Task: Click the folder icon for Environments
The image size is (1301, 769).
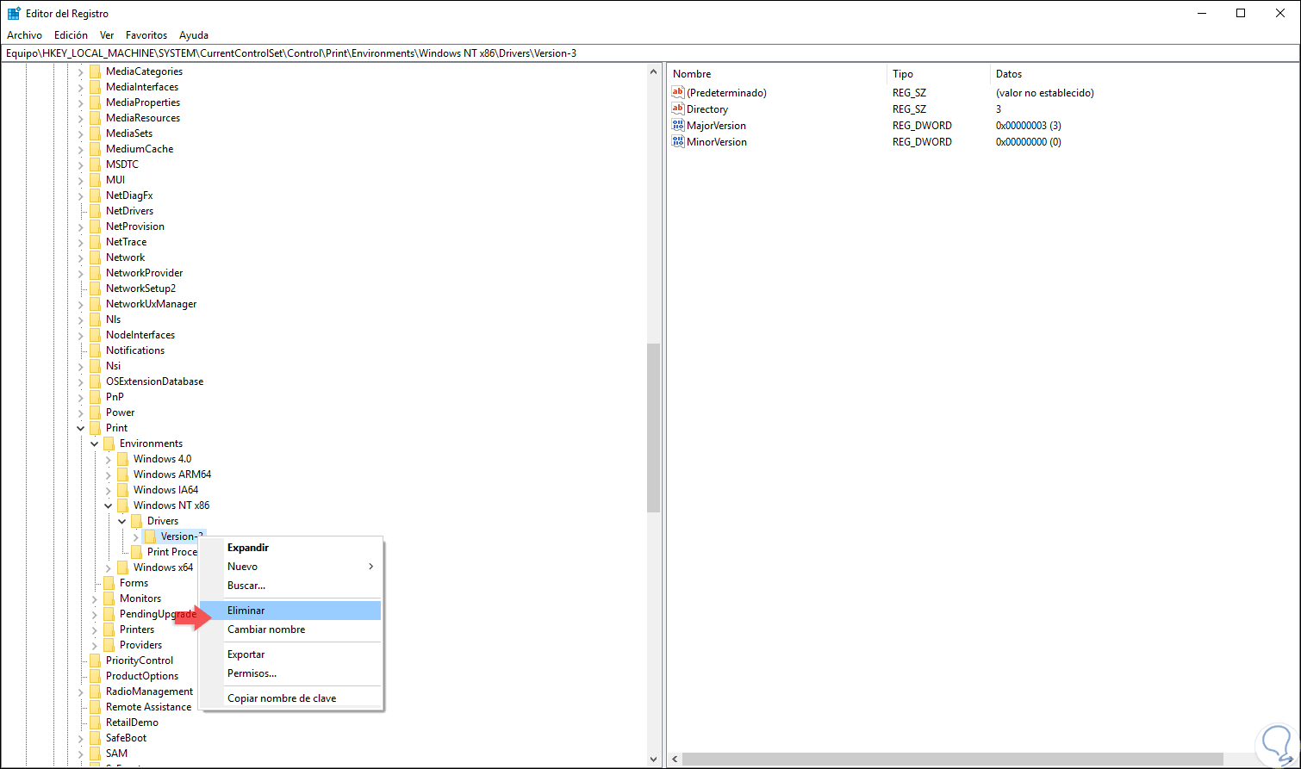Action: point(109,443)
